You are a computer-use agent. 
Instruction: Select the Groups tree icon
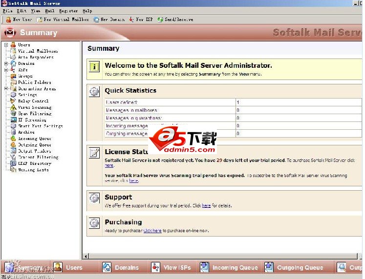pos(13,76)
